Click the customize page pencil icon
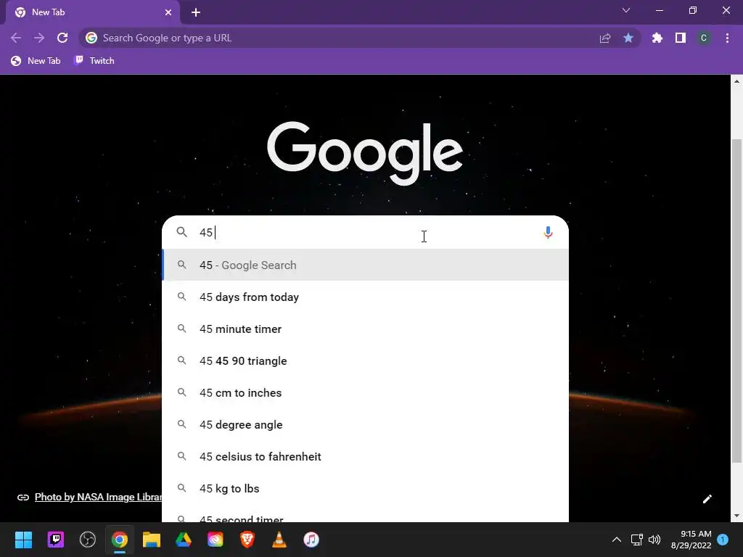743x557 pixels. point(707,499)
